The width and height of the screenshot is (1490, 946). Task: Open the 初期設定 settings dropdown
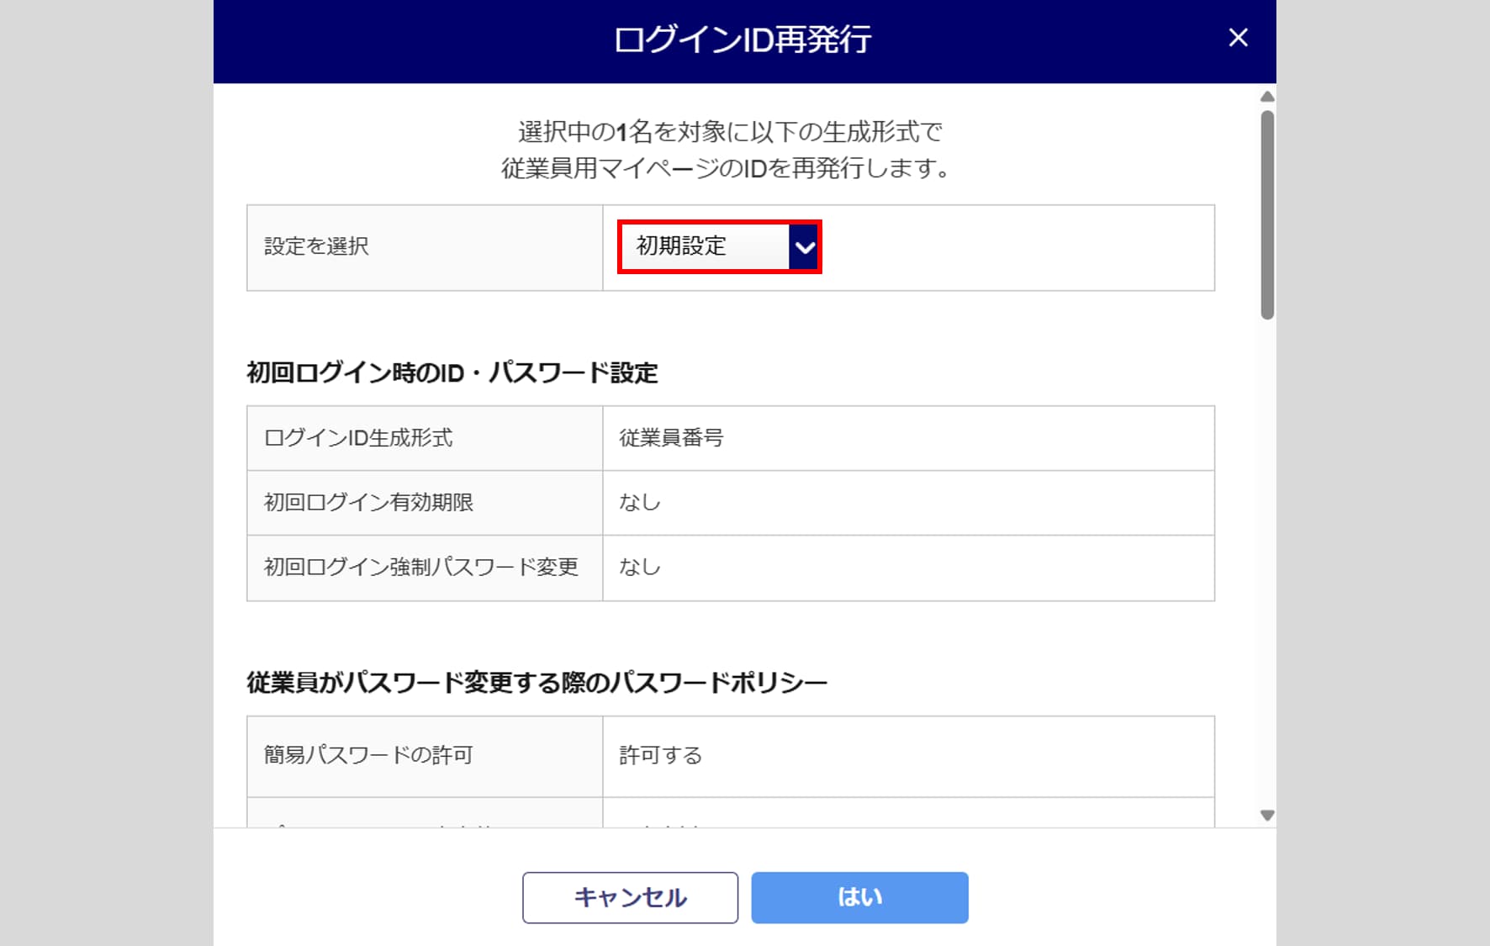point(705,246)
